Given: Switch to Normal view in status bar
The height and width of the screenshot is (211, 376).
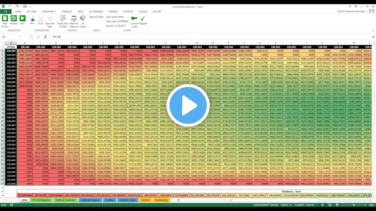Looking at the screenshot, I should coord(322,205).
